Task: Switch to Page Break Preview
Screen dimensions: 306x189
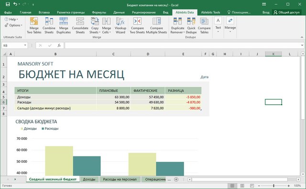Action: [252, 186]
